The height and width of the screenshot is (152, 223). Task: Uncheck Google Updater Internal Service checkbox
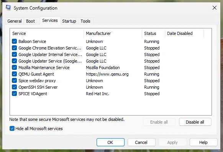14,55
